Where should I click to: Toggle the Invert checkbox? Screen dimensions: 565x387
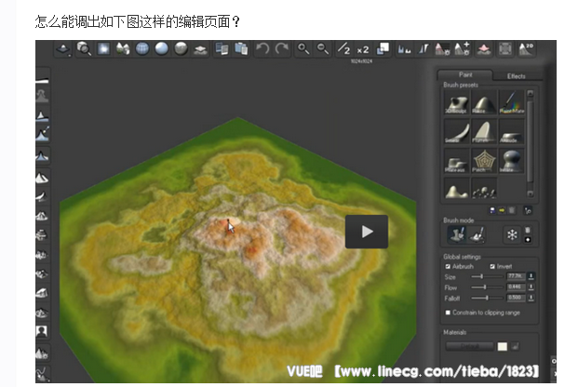point(492,266)
